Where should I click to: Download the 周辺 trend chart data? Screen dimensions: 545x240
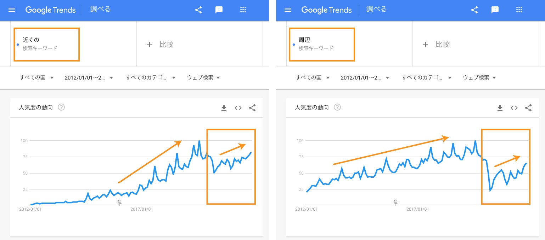[500, 108]
